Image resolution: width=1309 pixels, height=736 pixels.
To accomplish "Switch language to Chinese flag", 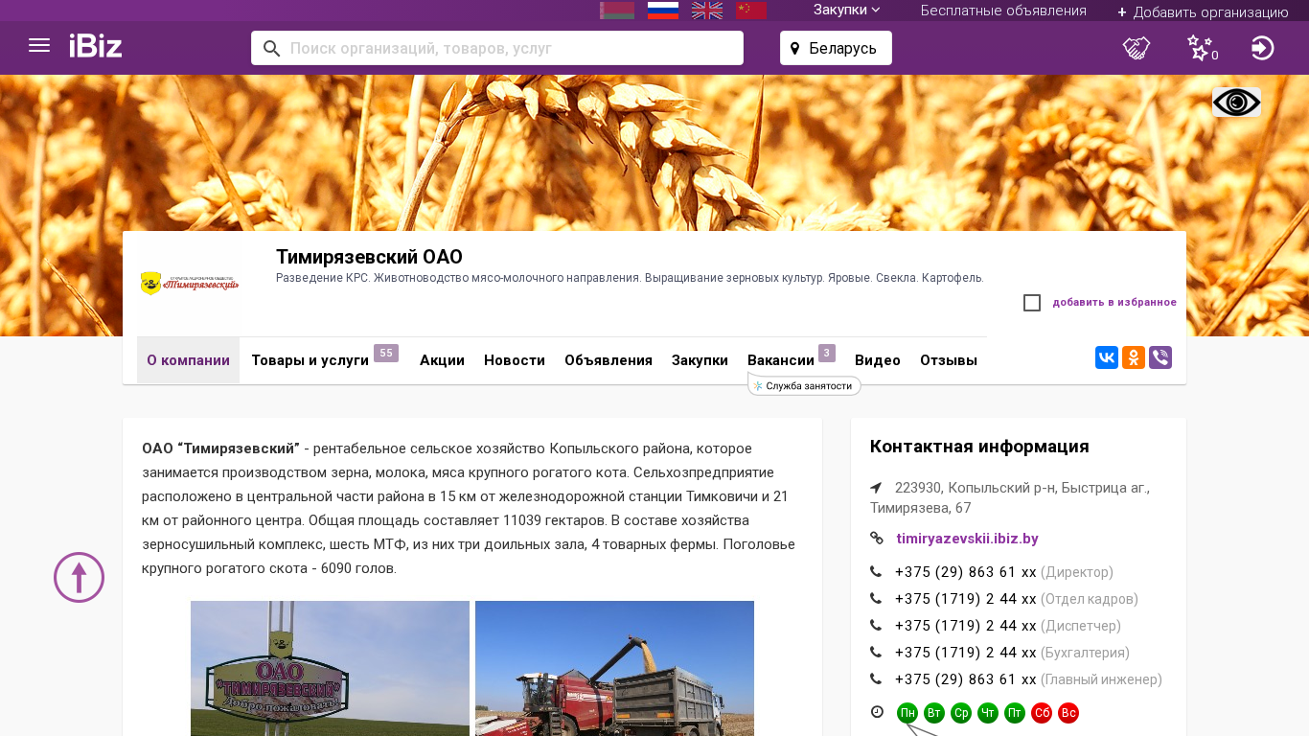I will coord(751,11).
